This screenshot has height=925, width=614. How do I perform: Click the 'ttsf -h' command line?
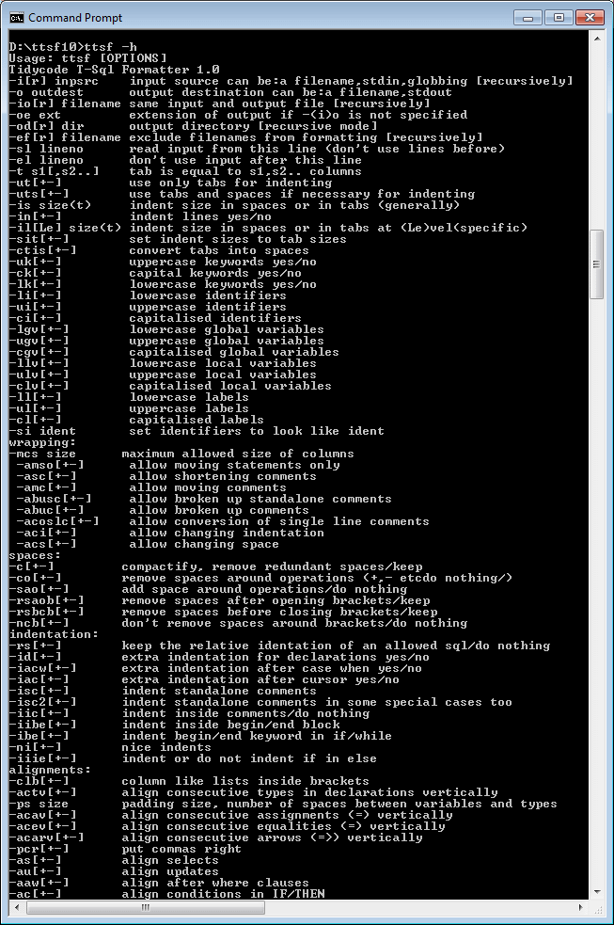(73, 47)
